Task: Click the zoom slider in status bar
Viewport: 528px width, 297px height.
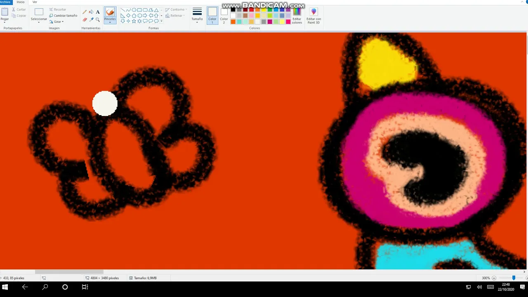Action: (514, 278)
